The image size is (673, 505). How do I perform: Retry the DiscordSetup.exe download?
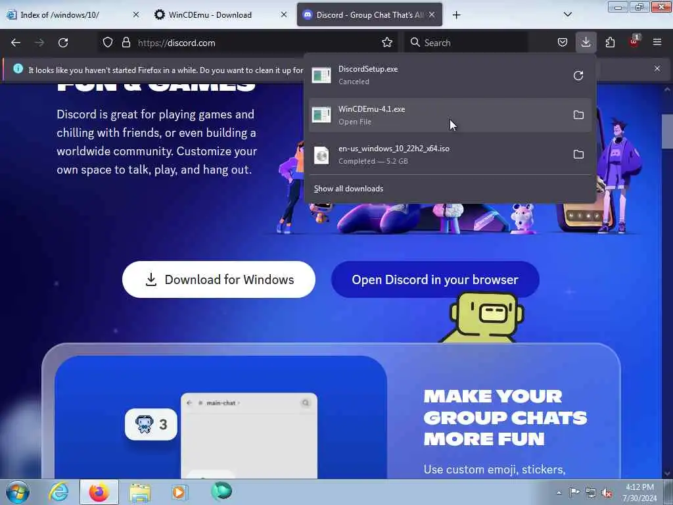578,76
